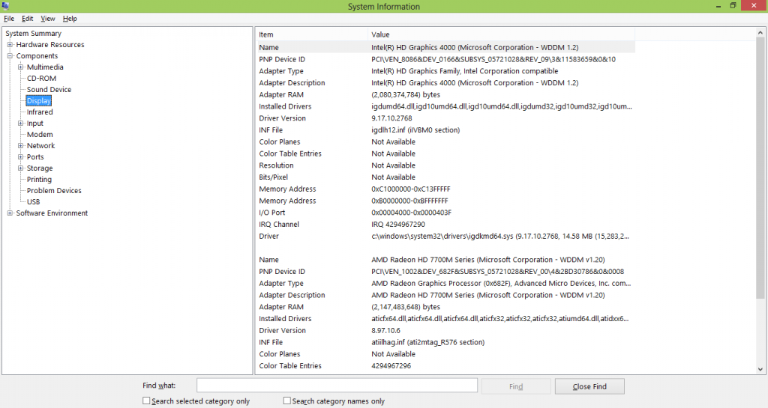Open the View menu
The height and width of the screenshot is (408, 768).
[x=48, y=19]
